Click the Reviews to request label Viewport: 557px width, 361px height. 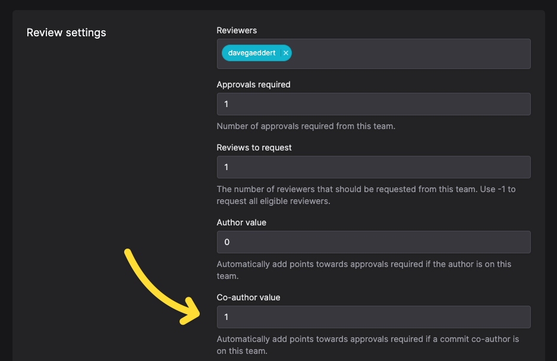coord(254,147)
